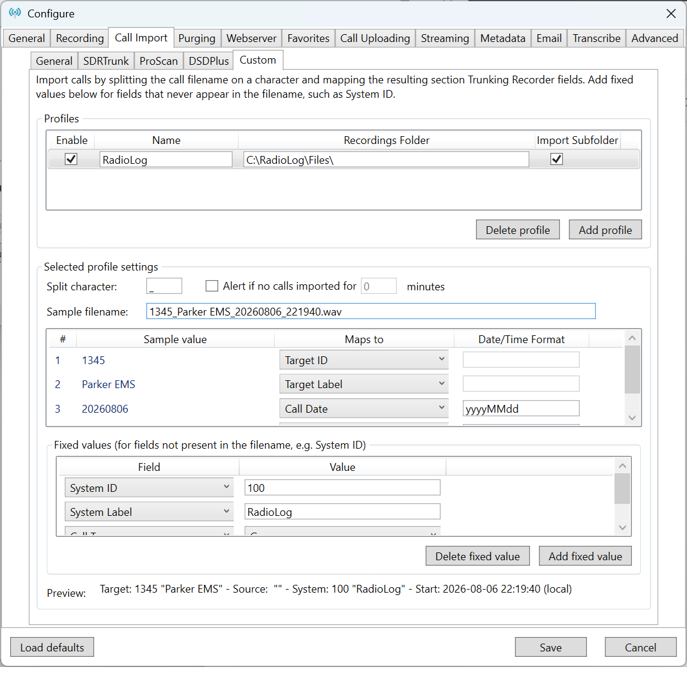Screen dimensions: 687x673
Task: Toggle Import Subfolder for RadioLog
Action: click(556, 159)
